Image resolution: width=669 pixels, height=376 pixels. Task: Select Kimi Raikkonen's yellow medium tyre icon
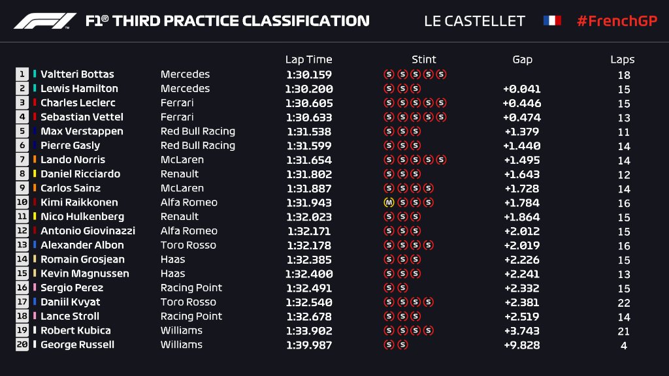pyautogui.click(x=389, y=202)
